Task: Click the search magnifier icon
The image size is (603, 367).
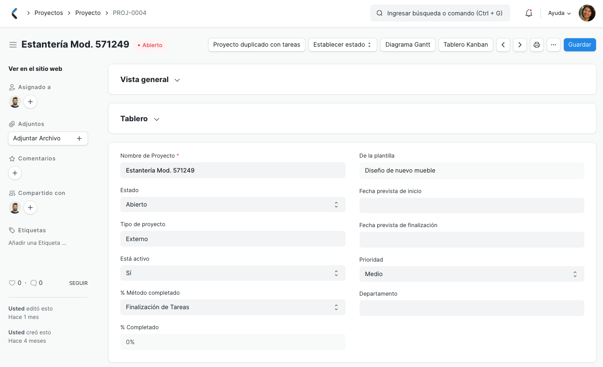Action: pos(380,13)
